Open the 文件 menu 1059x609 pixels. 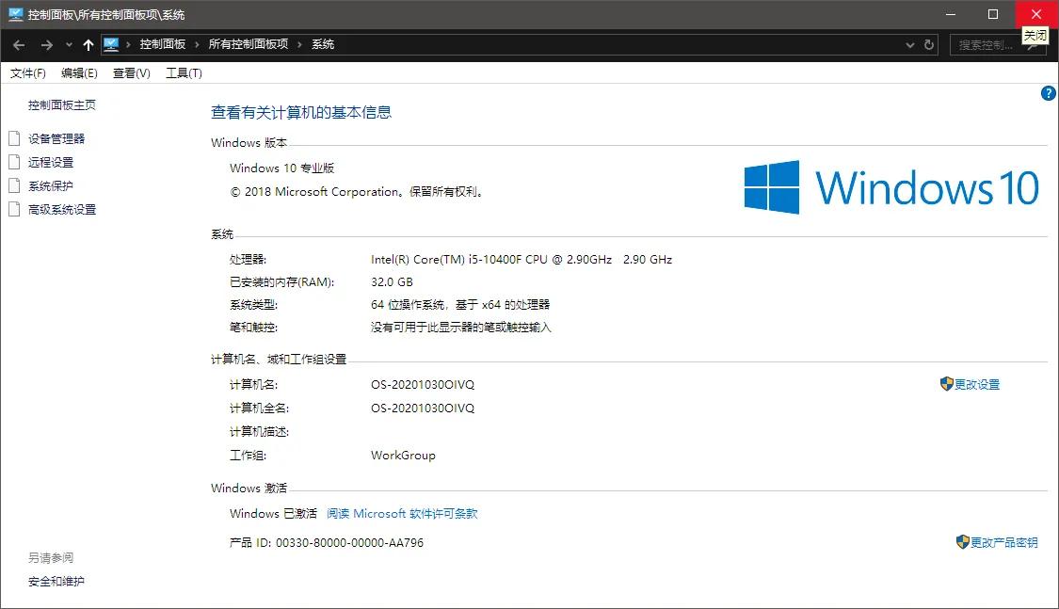coord(27,72)
